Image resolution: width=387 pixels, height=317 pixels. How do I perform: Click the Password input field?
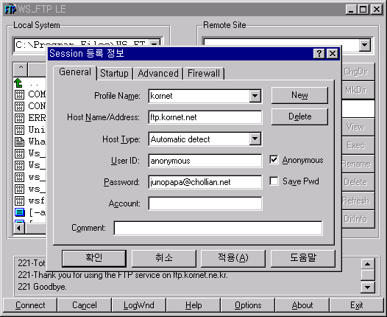pyautogui.click(x=205, y=182)
